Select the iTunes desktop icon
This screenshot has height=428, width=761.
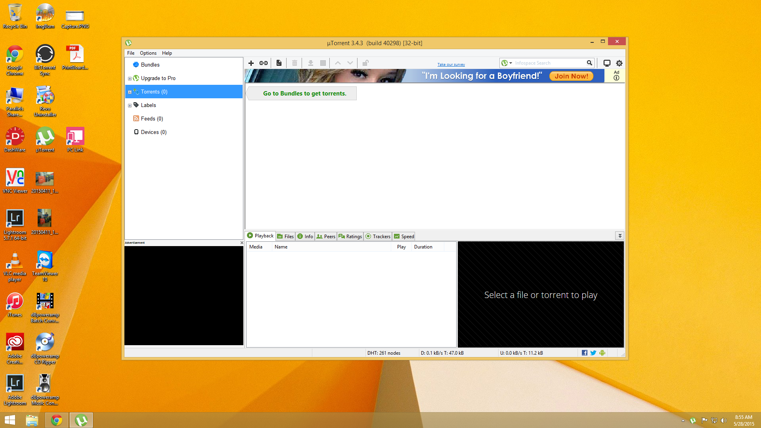pyautogui.click(x=15, y=305)
